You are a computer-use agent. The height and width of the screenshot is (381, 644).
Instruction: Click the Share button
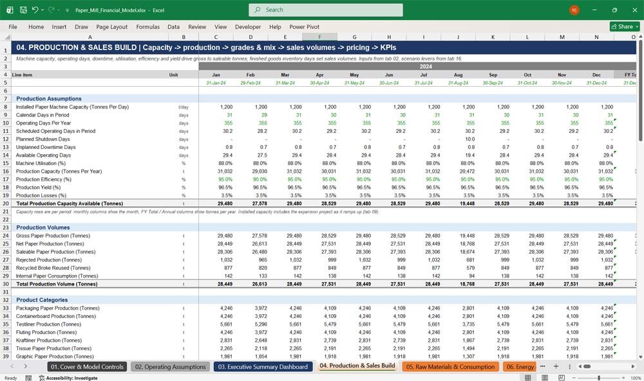coord(625,26)
